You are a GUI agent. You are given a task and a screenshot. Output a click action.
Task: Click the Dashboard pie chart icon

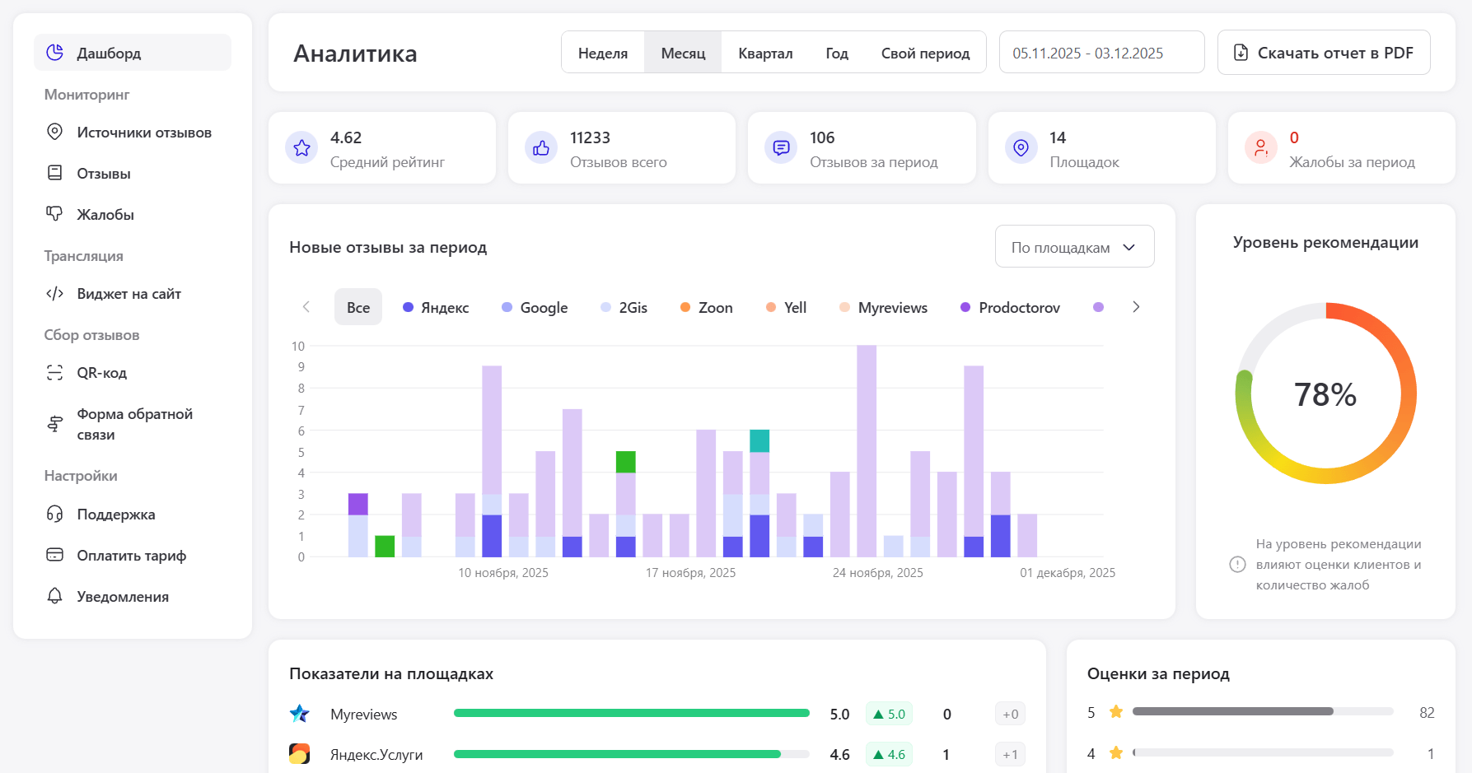pyautogui.click(x=54, y=53)
